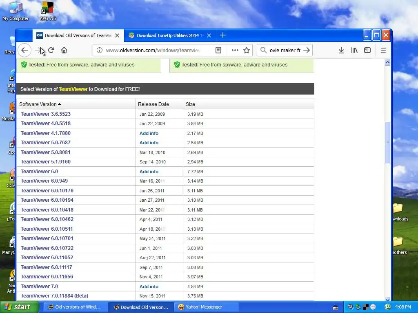The image size is (418, 313).
Task: Go back to the previous page
Action: [24, 50]
